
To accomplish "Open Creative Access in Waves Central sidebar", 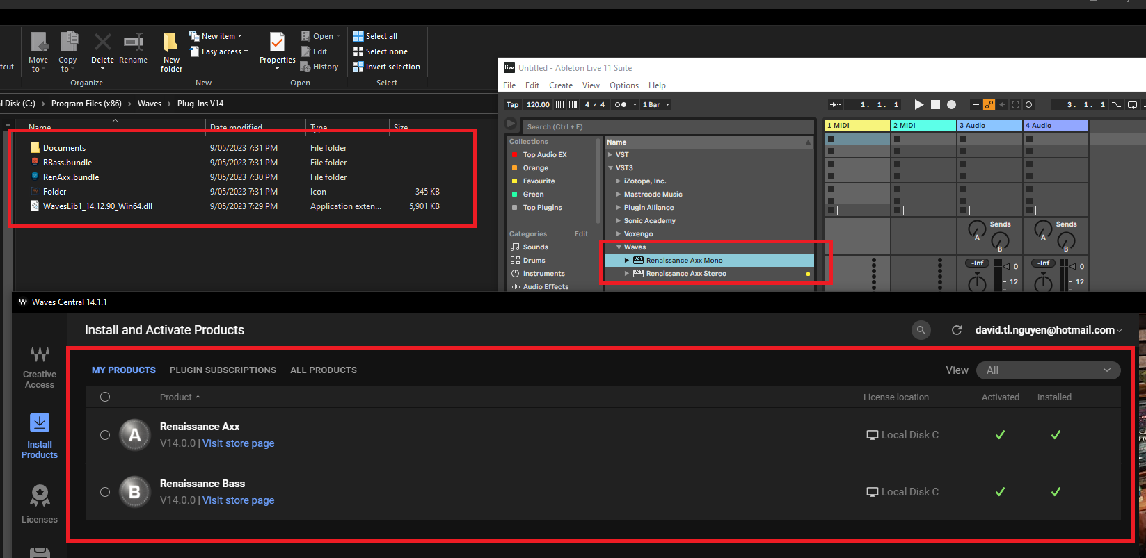I will click(x=40, y=368).
